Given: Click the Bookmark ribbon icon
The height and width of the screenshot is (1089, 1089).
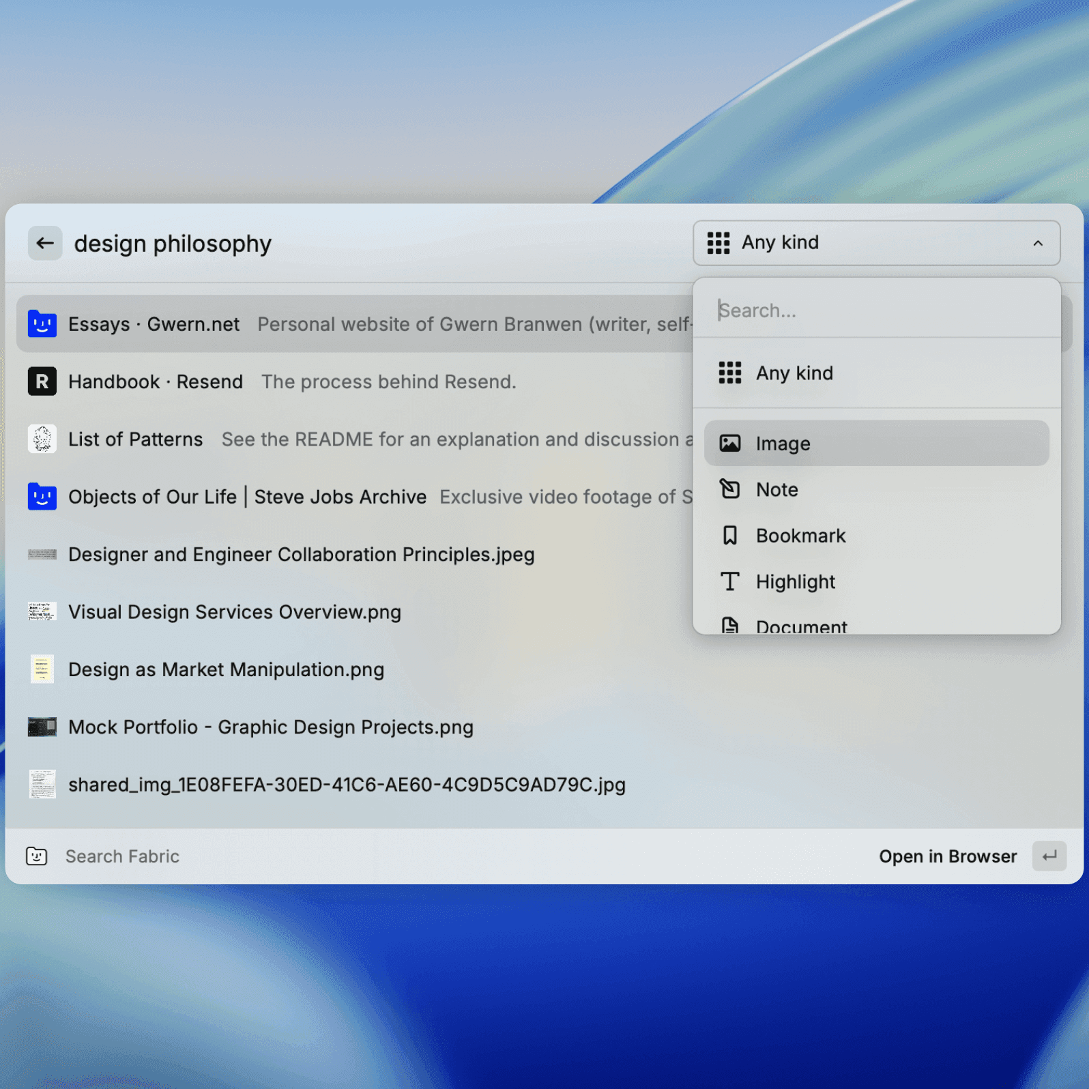Looking at the screenshot, I should tap(730, 536).
